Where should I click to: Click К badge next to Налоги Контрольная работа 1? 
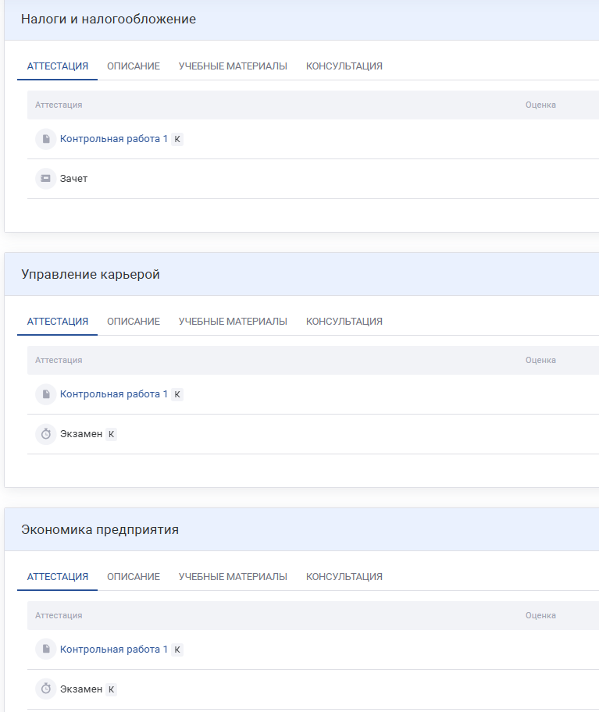(x=177, y=139)
